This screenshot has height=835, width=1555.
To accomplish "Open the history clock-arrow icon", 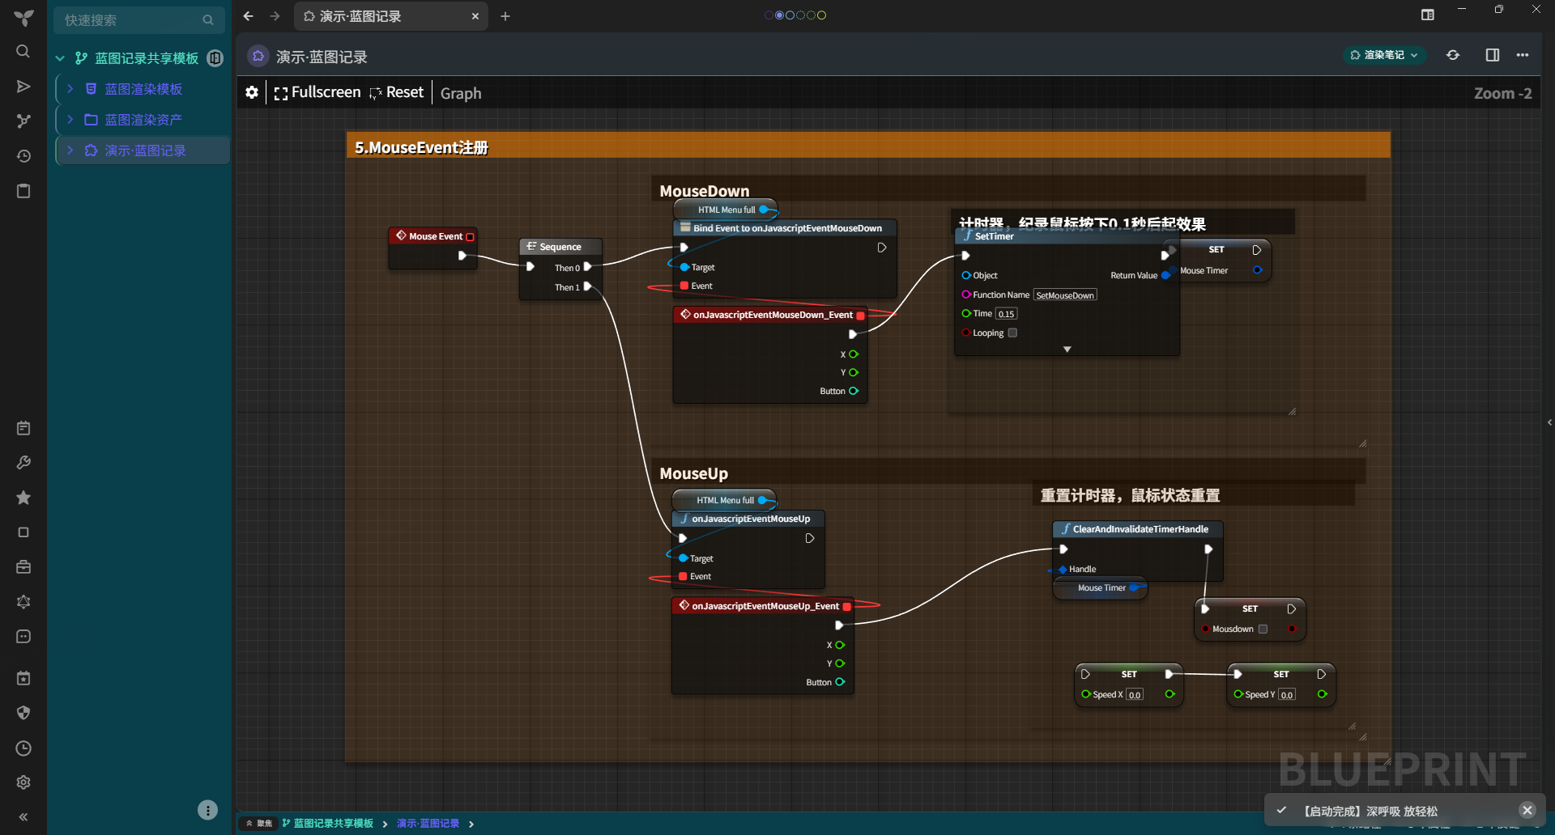I will point(23,156).
